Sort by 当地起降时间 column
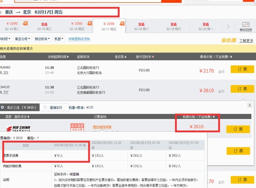Viewport: 256px width, 188px height. coord(58,57)
